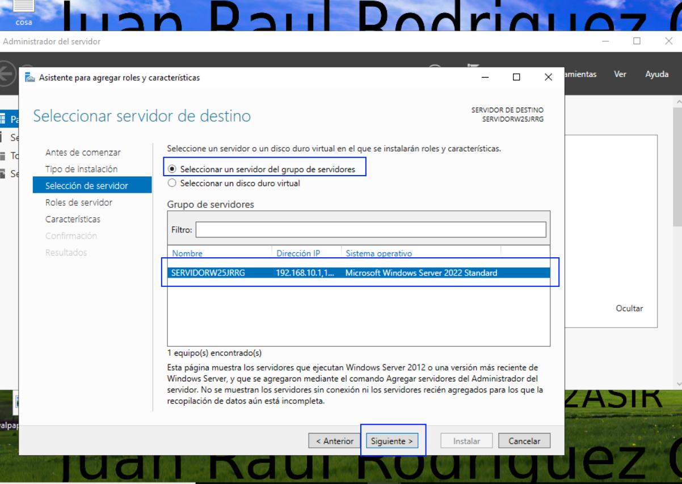Open the Ver menu
Viewport: 682px width, 484px height.
620,74
